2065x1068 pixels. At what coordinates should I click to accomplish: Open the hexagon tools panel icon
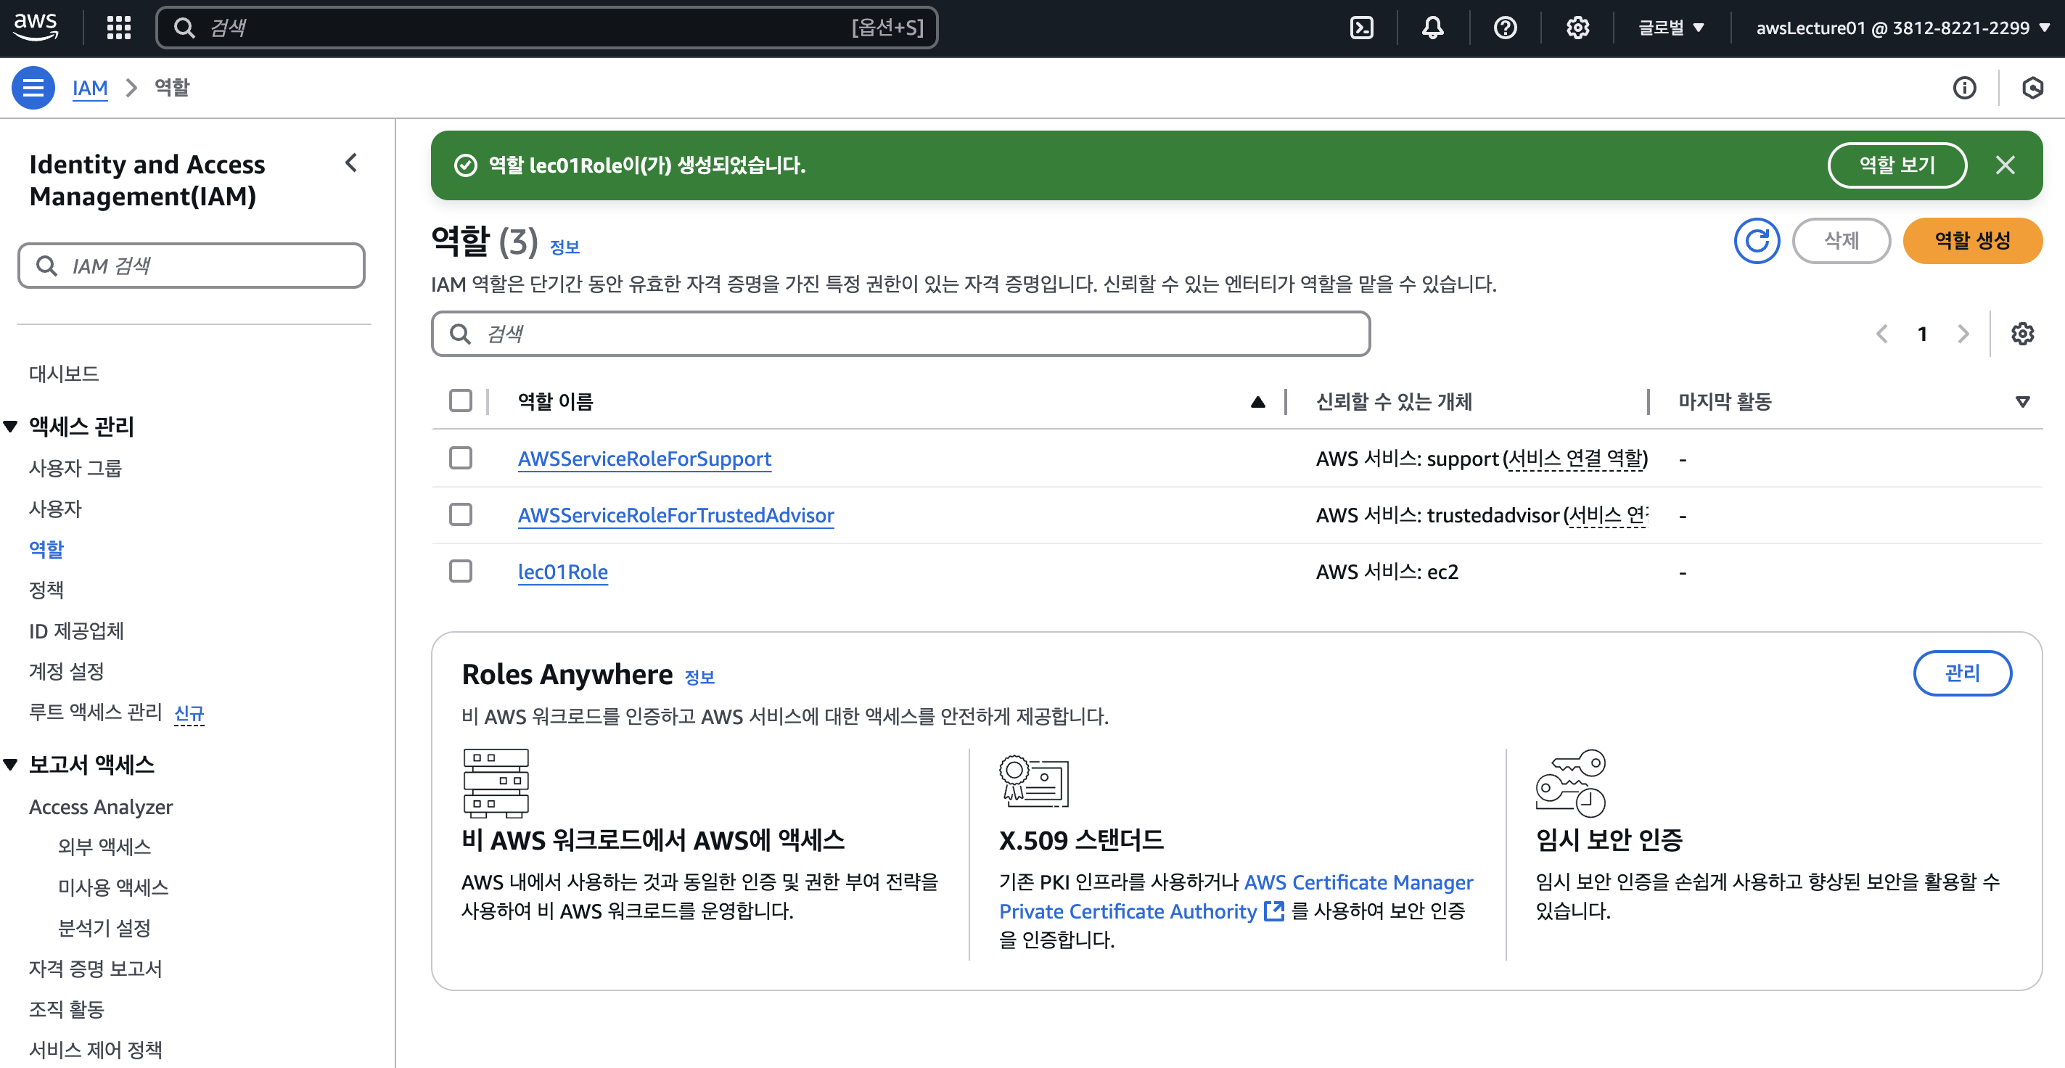(2032, 87)
